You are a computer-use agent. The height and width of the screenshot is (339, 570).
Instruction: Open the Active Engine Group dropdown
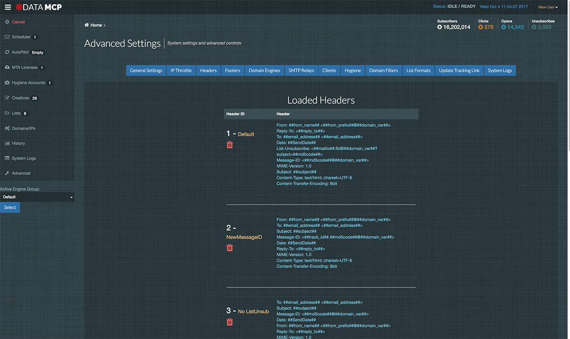[37, 197]
